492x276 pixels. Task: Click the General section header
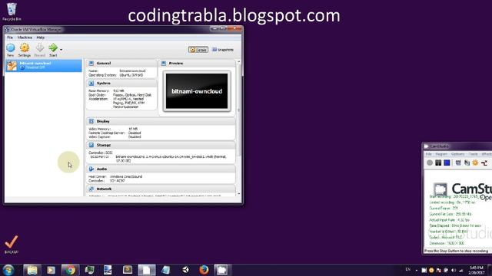(121, 63)
